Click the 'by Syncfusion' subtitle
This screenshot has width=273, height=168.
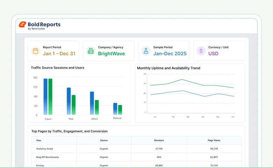[x=36, y=29]
